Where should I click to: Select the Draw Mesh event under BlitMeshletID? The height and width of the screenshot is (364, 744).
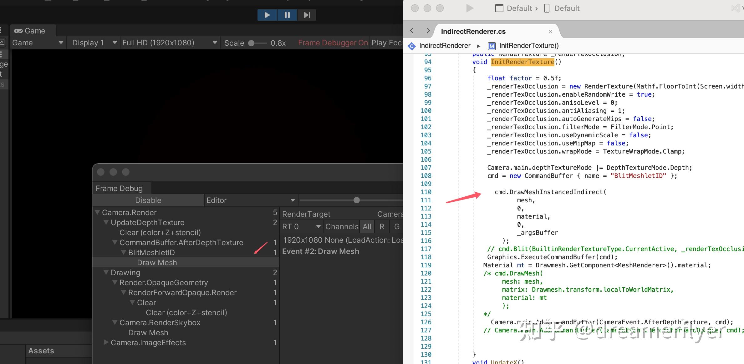(157, 262)
